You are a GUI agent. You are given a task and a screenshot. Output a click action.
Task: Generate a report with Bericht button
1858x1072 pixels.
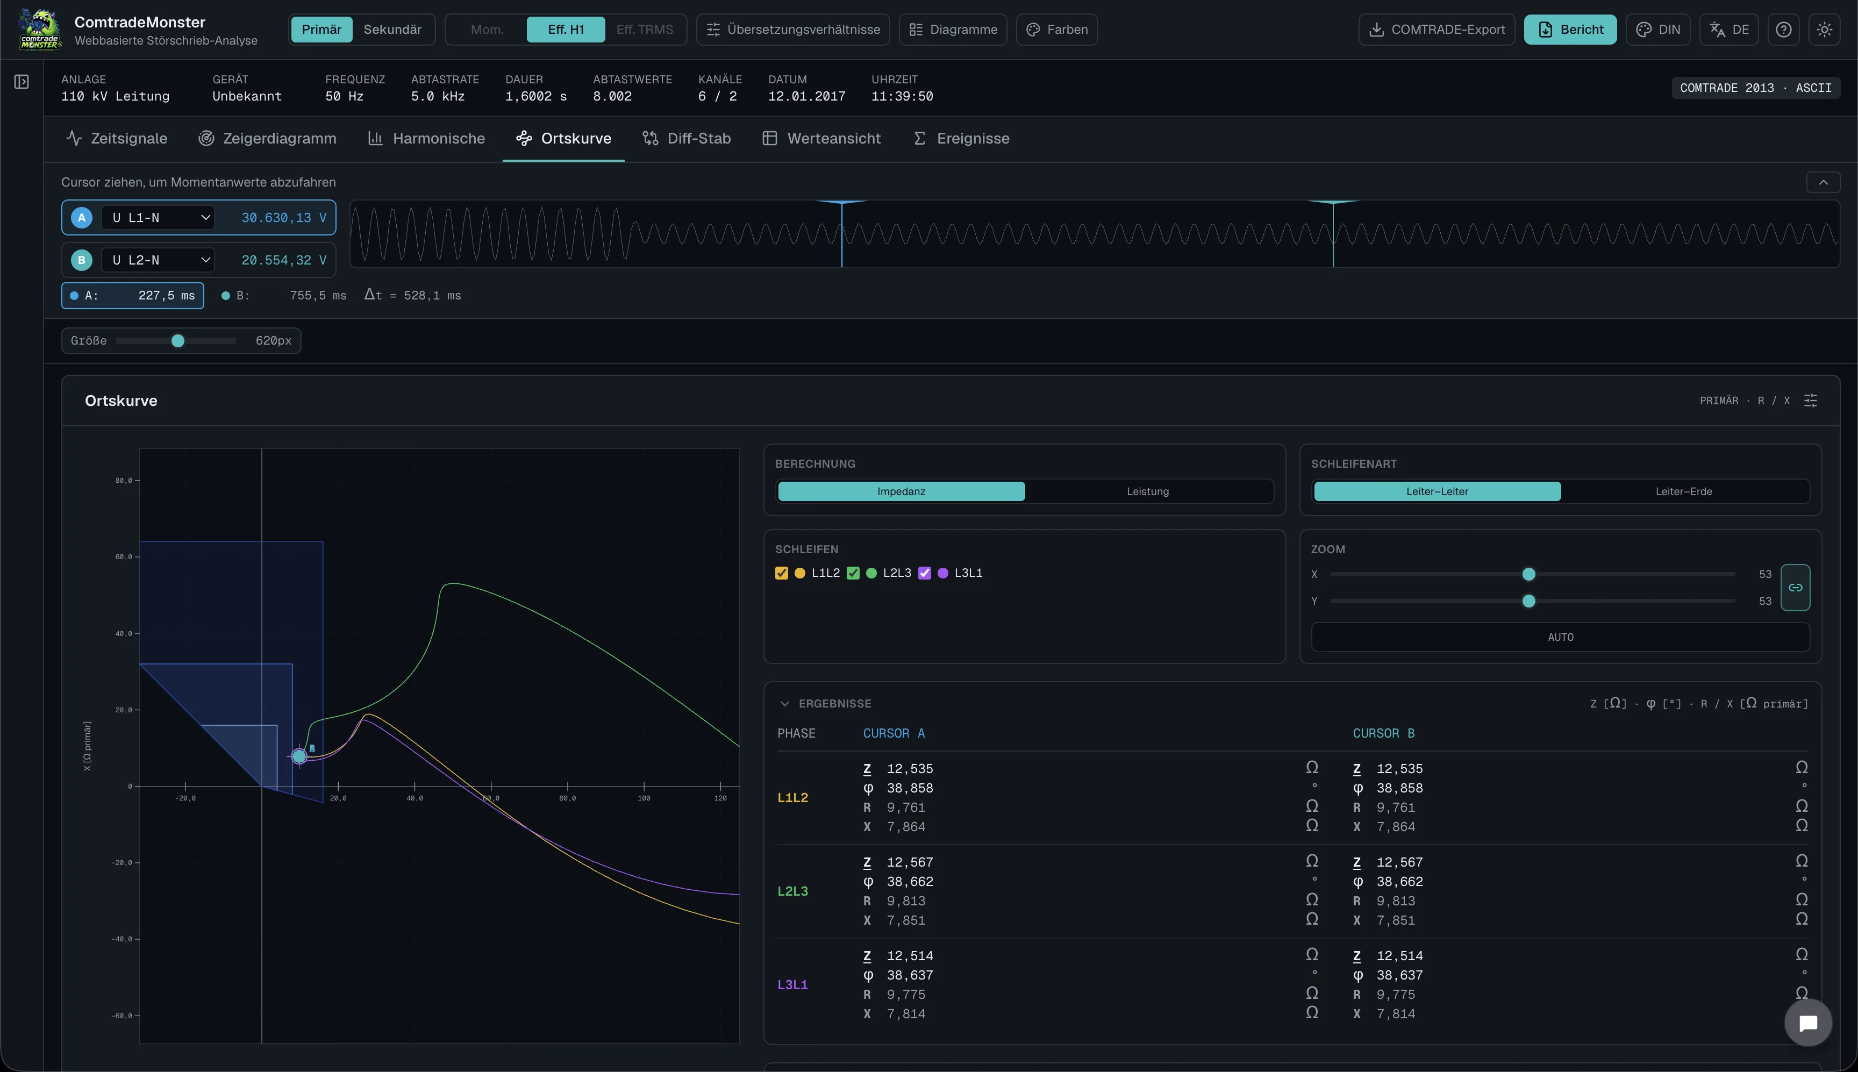click(1570, 30)
